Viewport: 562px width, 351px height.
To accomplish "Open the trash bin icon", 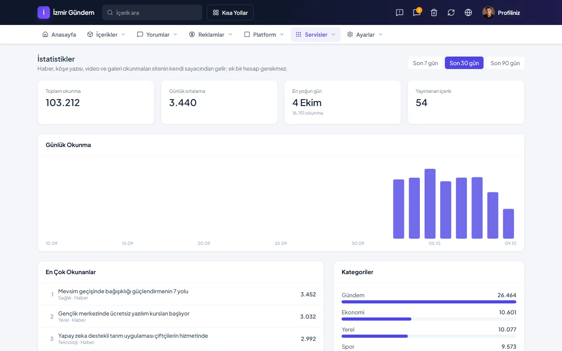I will click(434, 12).
